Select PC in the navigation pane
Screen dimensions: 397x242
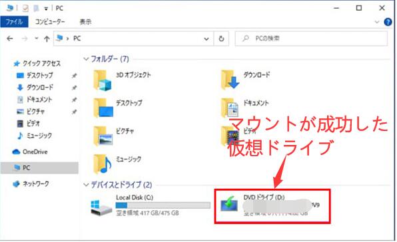(39, 168)
